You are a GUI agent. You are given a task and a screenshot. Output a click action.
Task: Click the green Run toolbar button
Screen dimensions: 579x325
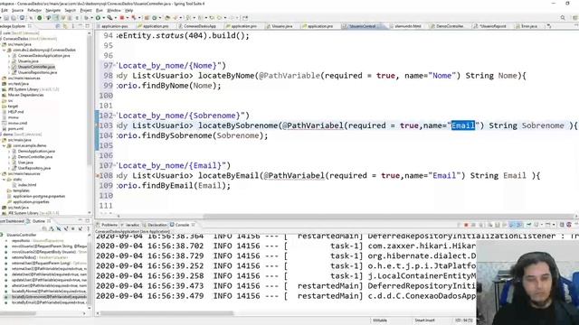(x=98, y=18)
